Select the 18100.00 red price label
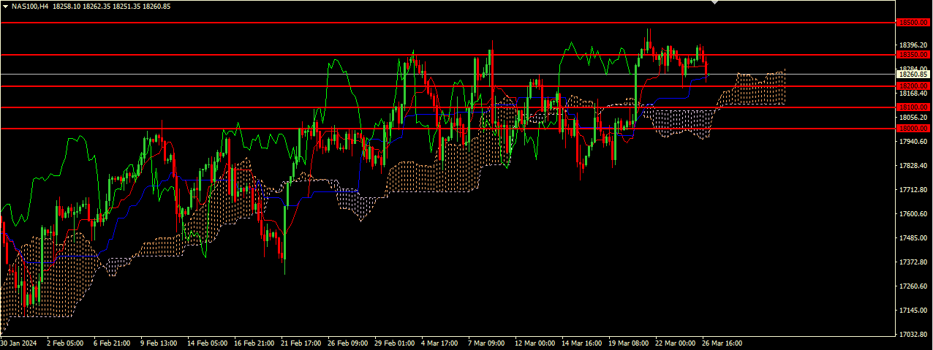 pyautogui.click(x=913, y=107)
